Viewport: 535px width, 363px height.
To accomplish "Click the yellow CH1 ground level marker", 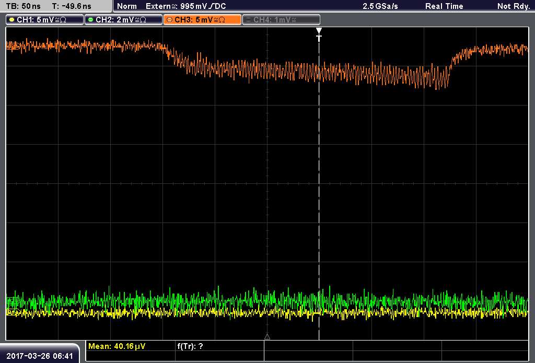I will tap(13, 312).
